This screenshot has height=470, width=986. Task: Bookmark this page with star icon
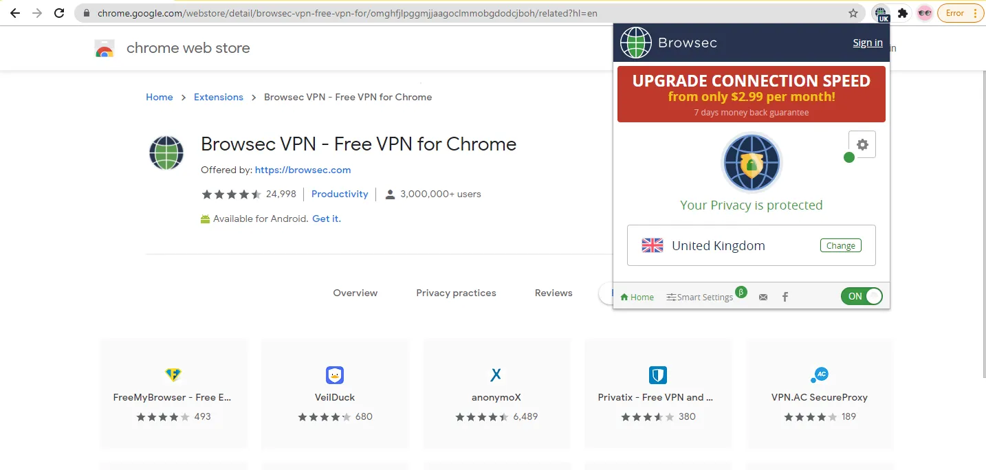pyautogui.click(x=853, y=13)
